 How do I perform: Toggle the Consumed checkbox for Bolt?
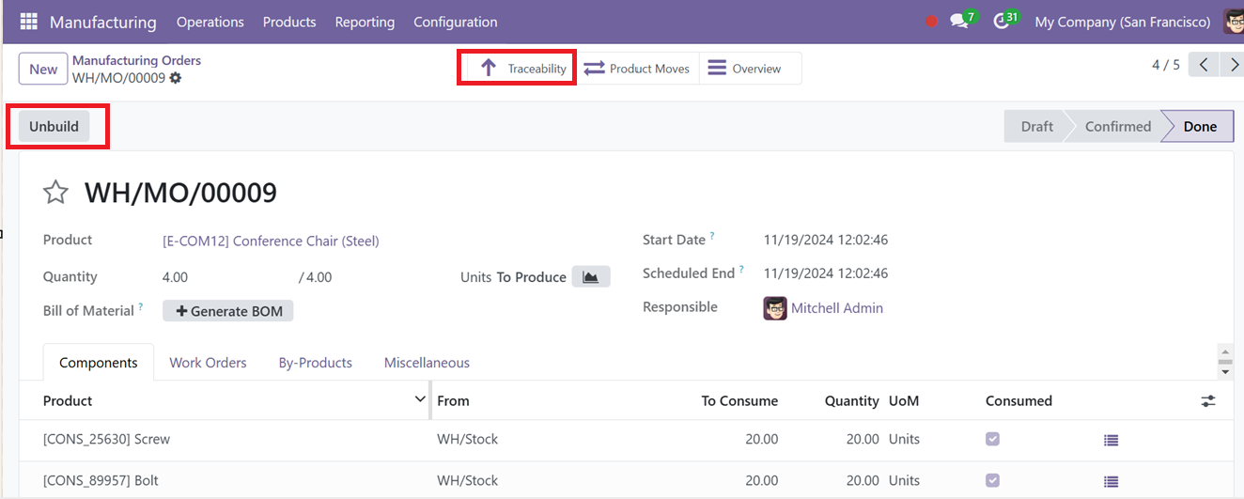click(992, 480)
